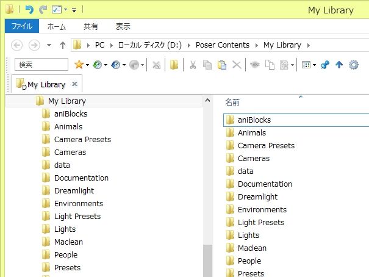Click the Undo icon in quick access toolbar
The image size is (369, 277).
pyautogui.click(x=29, y=10)
